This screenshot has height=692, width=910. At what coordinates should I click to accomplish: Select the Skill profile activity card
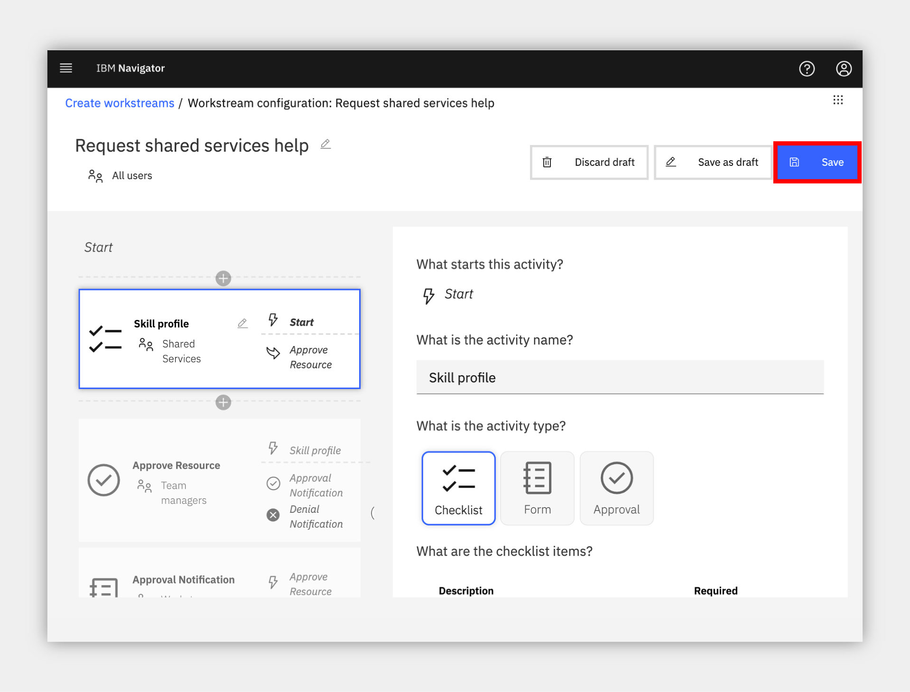(x=220, y=339)
